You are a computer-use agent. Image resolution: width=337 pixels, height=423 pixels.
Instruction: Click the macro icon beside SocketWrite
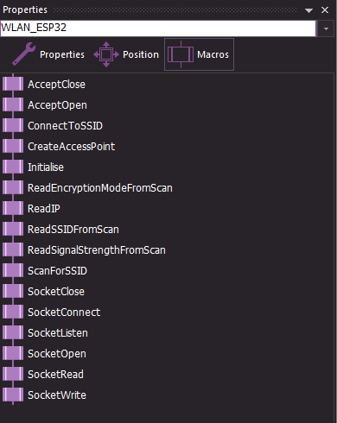(x=13, y=395)
